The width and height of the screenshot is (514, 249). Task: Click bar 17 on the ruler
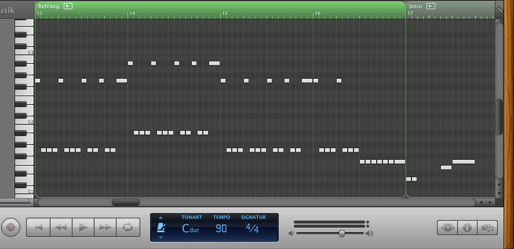click(410, 13)
